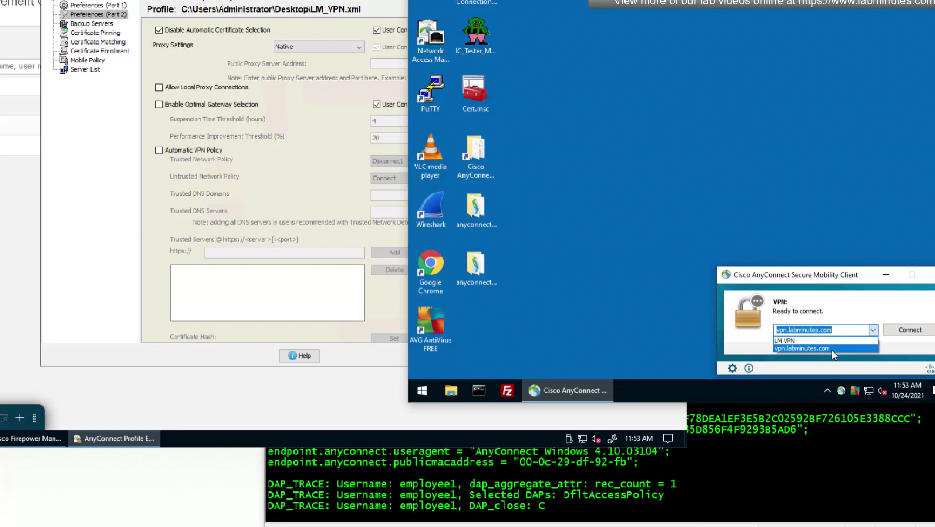Click the Connect button in AnyConnect

pyautogui.click(x=909, y=330)
